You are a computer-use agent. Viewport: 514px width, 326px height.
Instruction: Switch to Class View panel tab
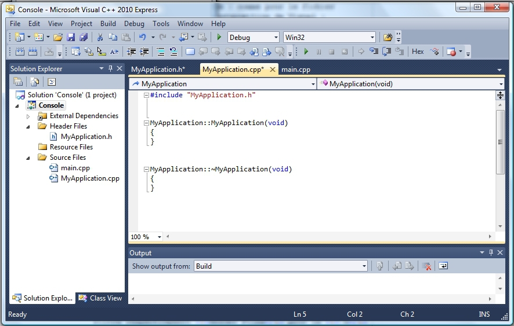tap(101, 298)
